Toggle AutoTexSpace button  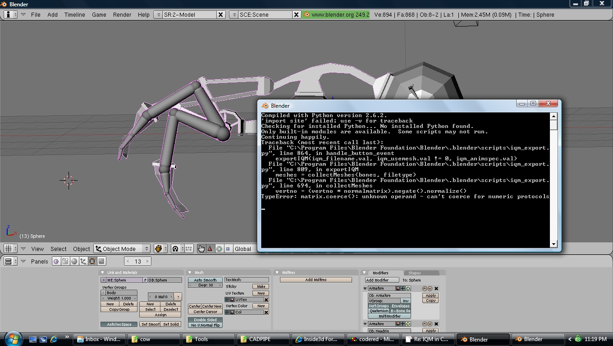[x=119, y=324]
